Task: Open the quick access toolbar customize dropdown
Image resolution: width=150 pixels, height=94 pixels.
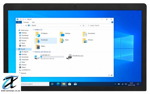Action: tap(25, 20)
